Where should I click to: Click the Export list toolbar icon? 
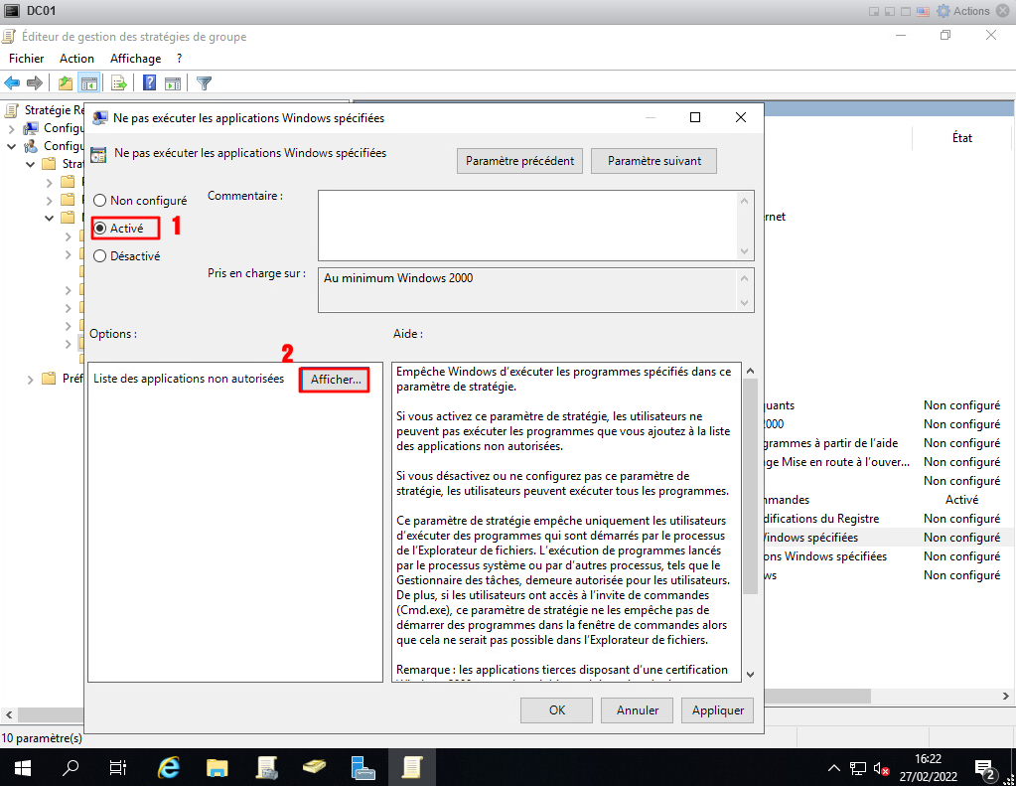point(119,83)
